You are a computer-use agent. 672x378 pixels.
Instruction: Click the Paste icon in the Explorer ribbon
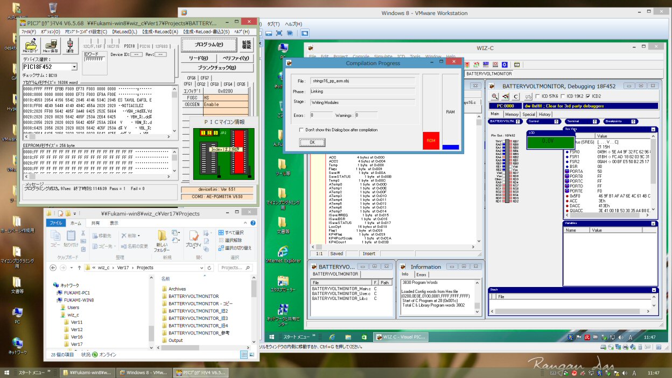tap(71, 236)
